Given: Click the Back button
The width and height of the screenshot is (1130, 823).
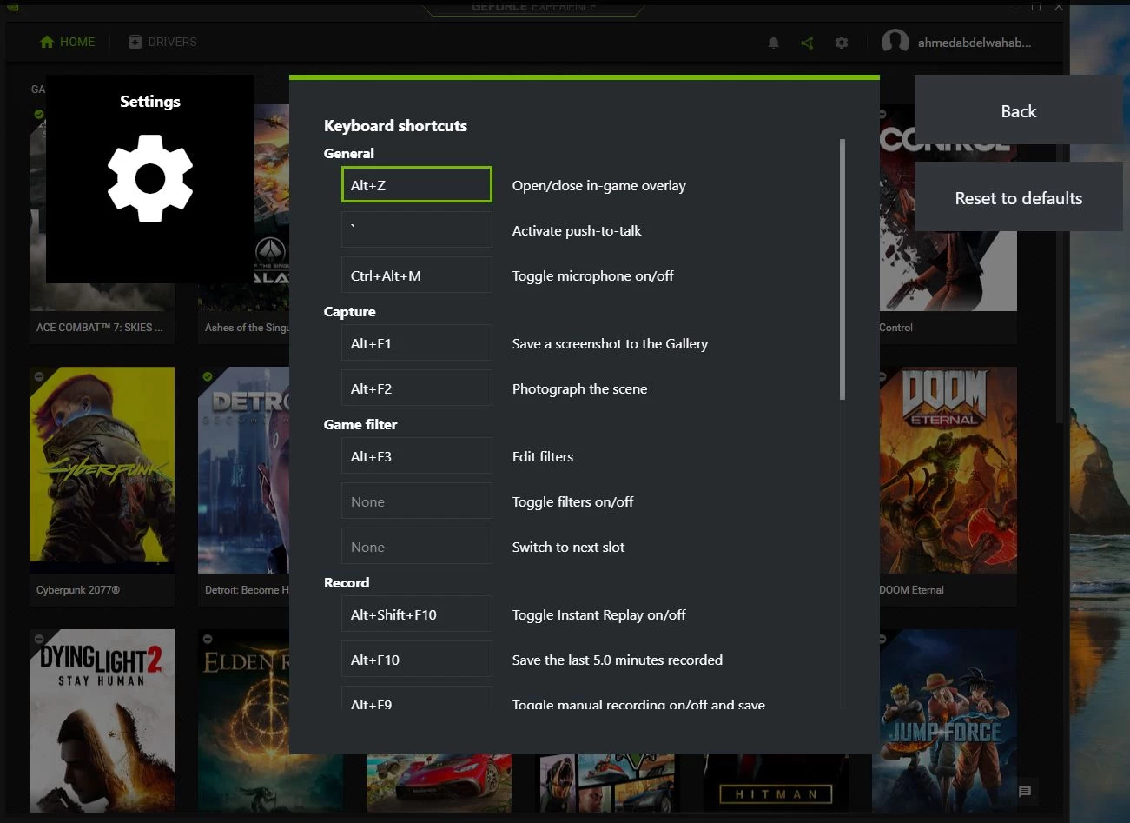Looking at the screenshot, I should coord(1018,110).
